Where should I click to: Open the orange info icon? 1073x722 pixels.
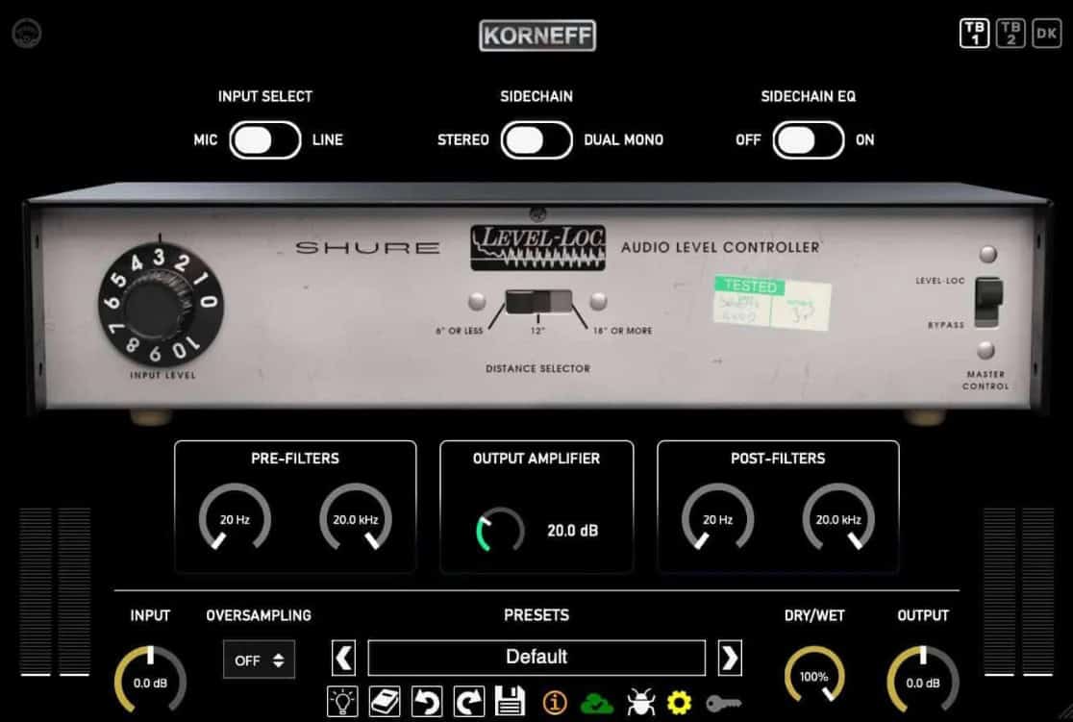(x=555, y=702)
